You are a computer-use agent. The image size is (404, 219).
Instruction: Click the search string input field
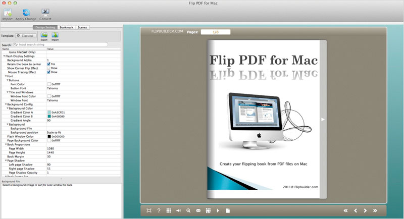(61, 44)
